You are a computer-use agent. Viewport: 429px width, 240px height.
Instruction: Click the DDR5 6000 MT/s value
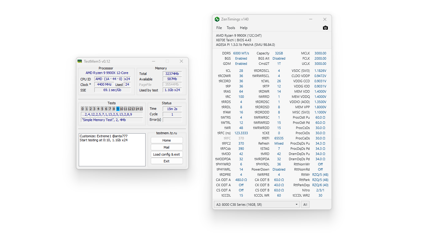pos(241,53)
